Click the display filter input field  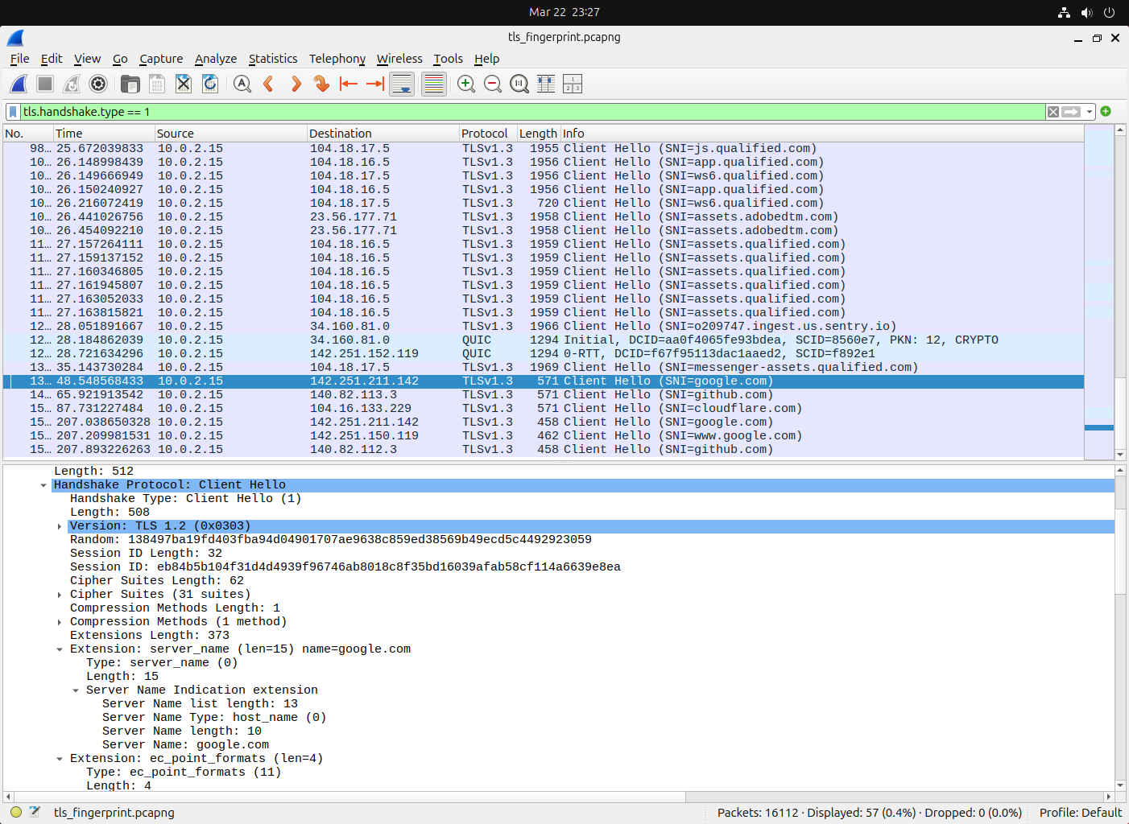(x=531, y=112)
